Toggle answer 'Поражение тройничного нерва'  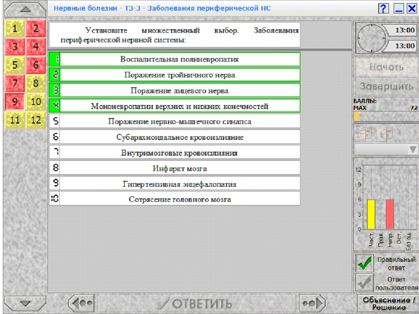tap(174, 75)
